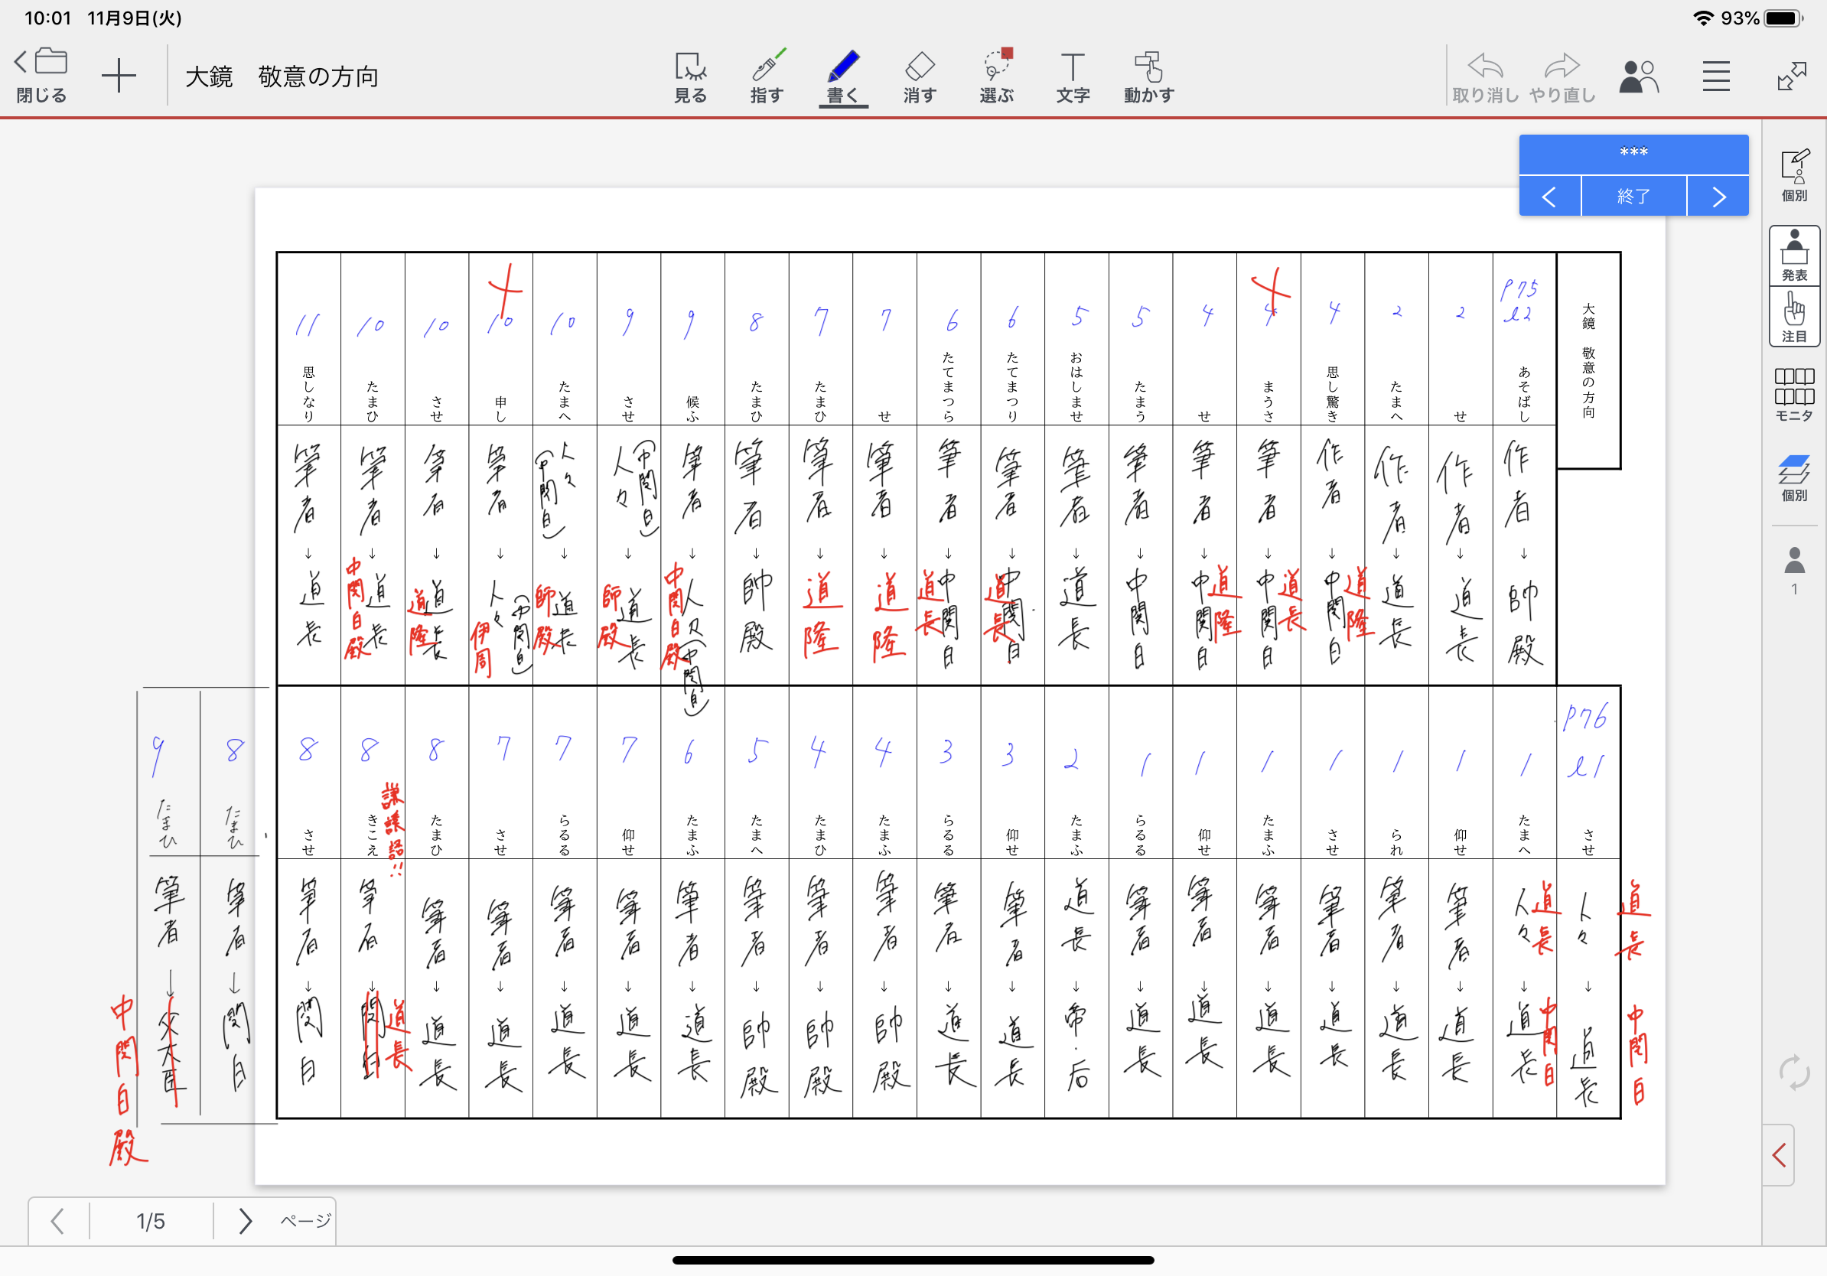Select the 文字 text tool
This screenshot has height=1276, width=1827.
pos(1072,76)
